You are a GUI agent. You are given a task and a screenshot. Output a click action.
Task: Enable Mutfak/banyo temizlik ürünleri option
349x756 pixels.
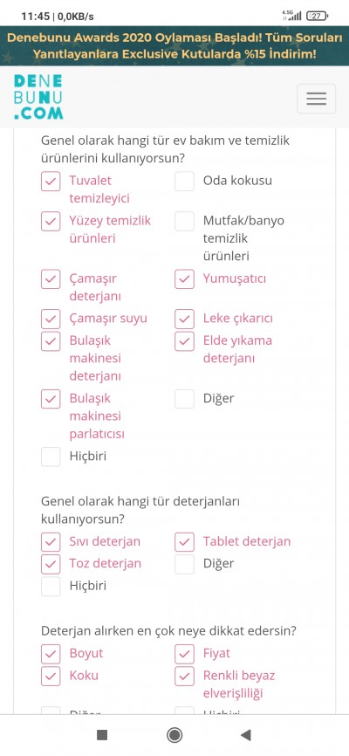184,222
